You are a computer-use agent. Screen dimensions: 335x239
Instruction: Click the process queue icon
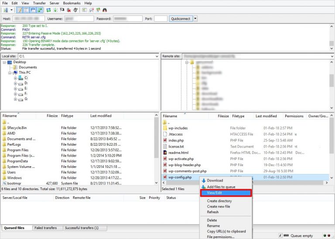tap(55, 10)
